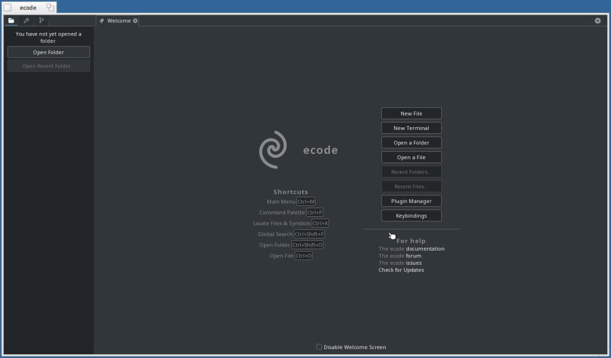Launch a New Terminal
This screenshot has height=358, width=611.
pyautogui.click(x=411, y=128)
